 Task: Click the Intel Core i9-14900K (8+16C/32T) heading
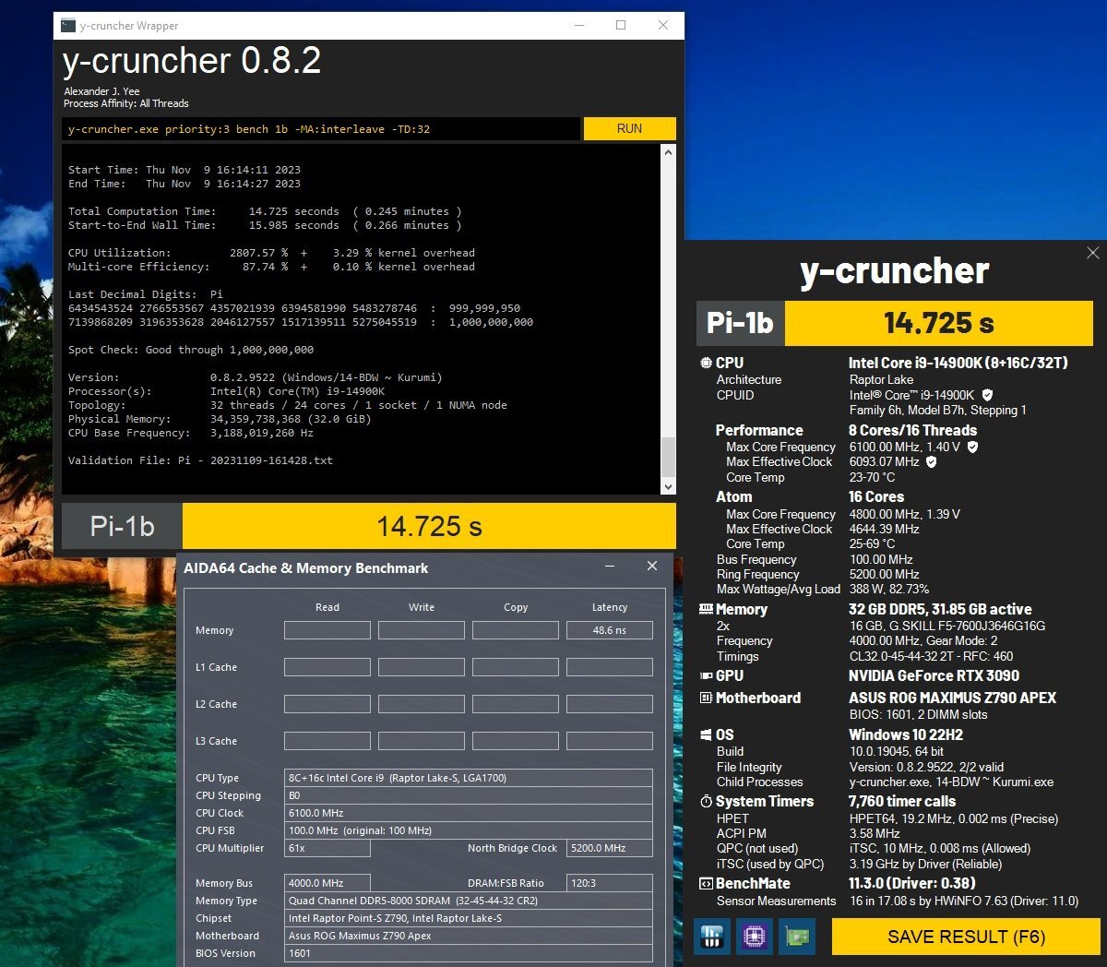click(958, 364)
